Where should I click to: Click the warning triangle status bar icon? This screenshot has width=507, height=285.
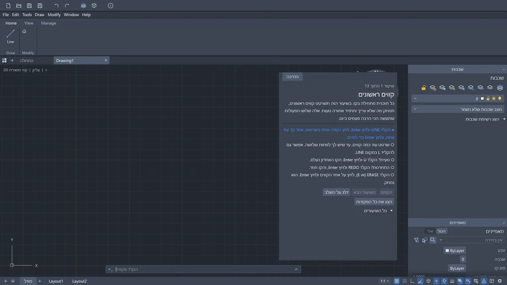pyautogui.click(x=484, y=281)
